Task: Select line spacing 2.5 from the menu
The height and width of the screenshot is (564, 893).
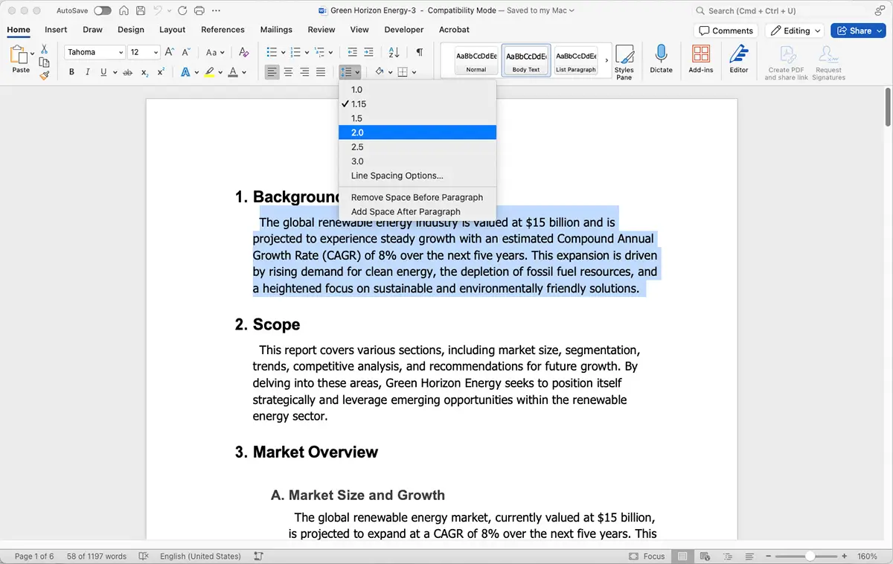Action: click(x=357, y=147)
